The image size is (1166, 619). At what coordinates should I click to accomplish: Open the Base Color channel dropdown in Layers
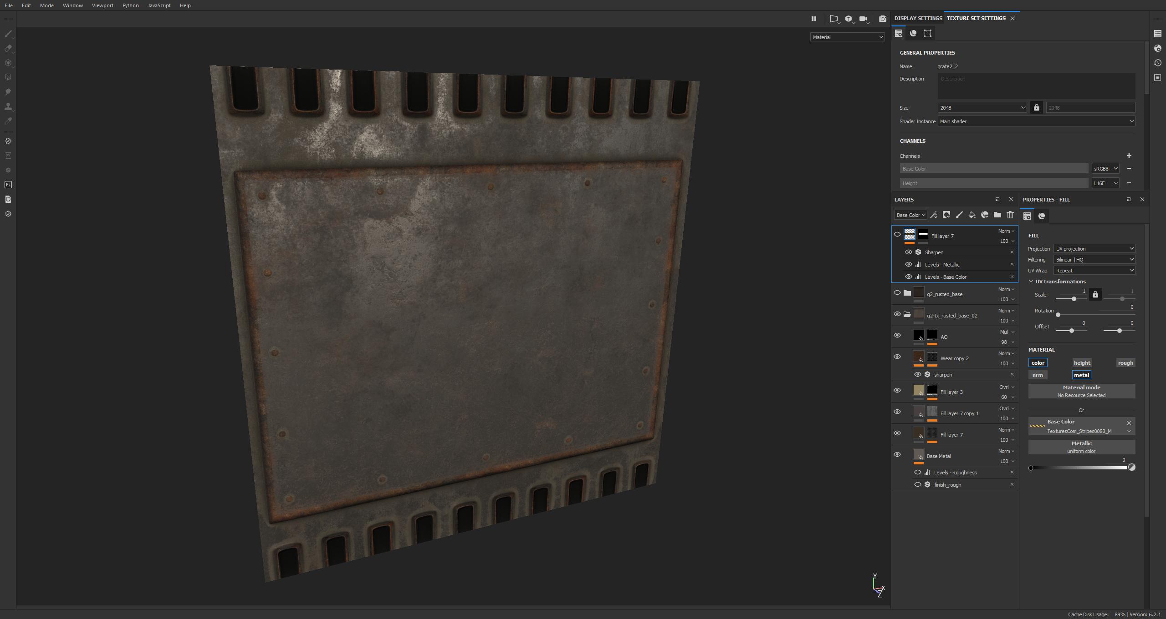pos(910,215)
